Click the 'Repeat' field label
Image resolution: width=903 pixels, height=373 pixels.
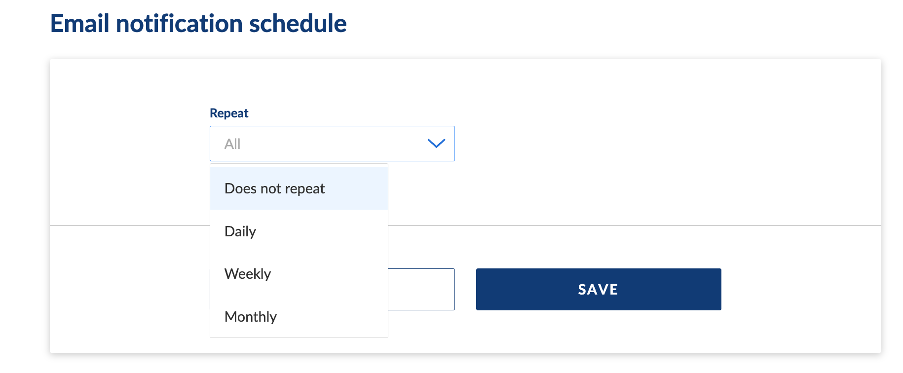229,113
